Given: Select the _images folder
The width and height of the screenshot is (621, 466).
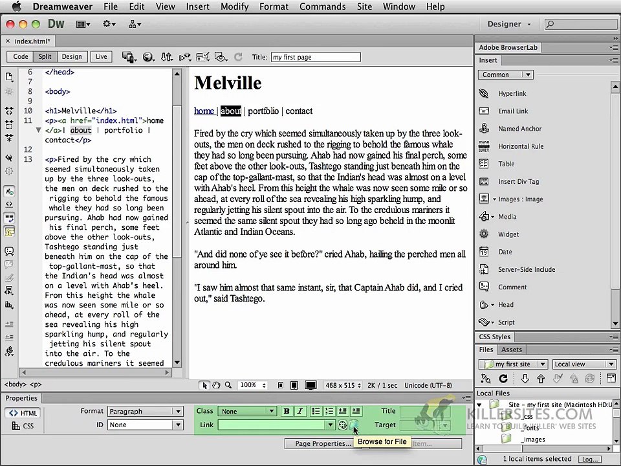Looking at the screenshot, I should 532,439.
